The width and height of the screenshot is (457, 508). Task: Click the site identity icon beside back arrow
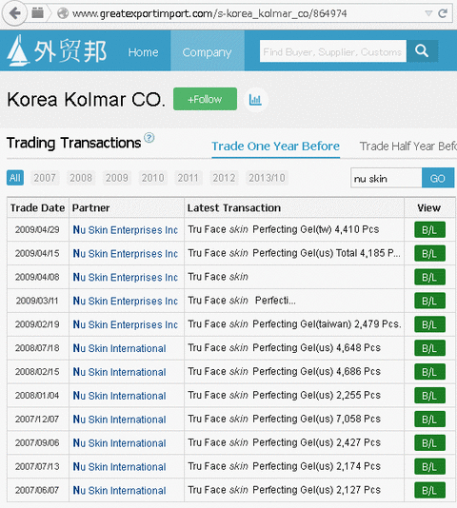click(x=38, y=13)
